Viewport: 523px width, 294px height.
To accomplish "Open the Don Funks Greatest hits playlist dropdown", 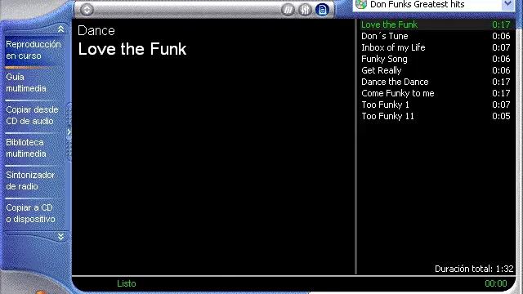I will [434, 5].
